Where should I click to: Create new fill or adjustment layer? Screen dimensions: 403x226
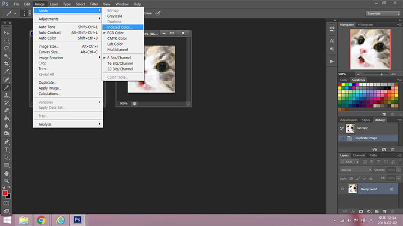click(369, 211)
